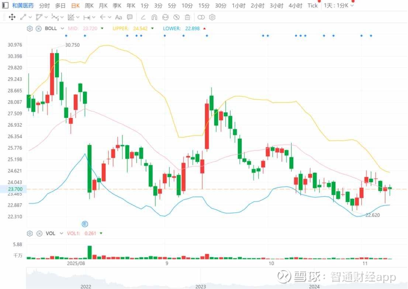
Task: Click the sync drawings icon
Action: coord(166,17)
